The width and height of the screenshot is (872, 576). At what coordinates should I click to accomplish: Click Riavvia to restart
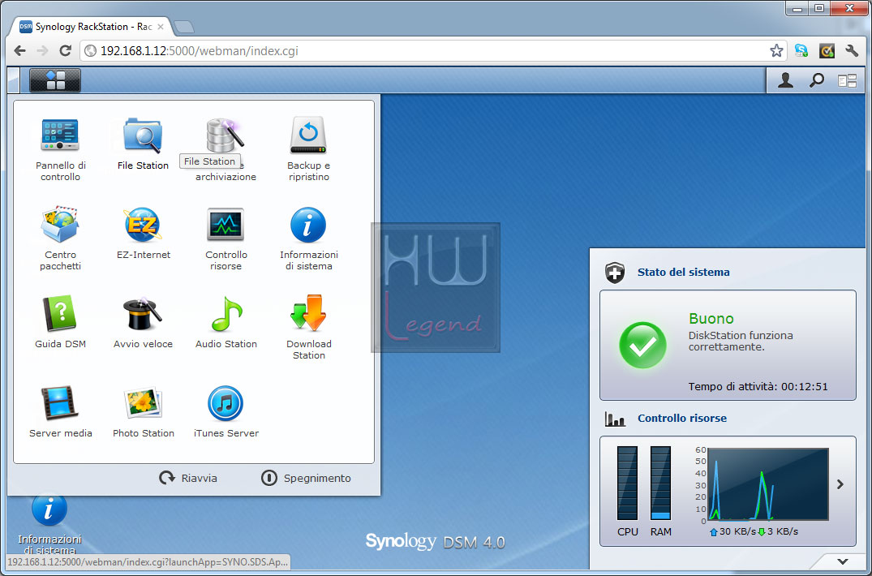188,478
